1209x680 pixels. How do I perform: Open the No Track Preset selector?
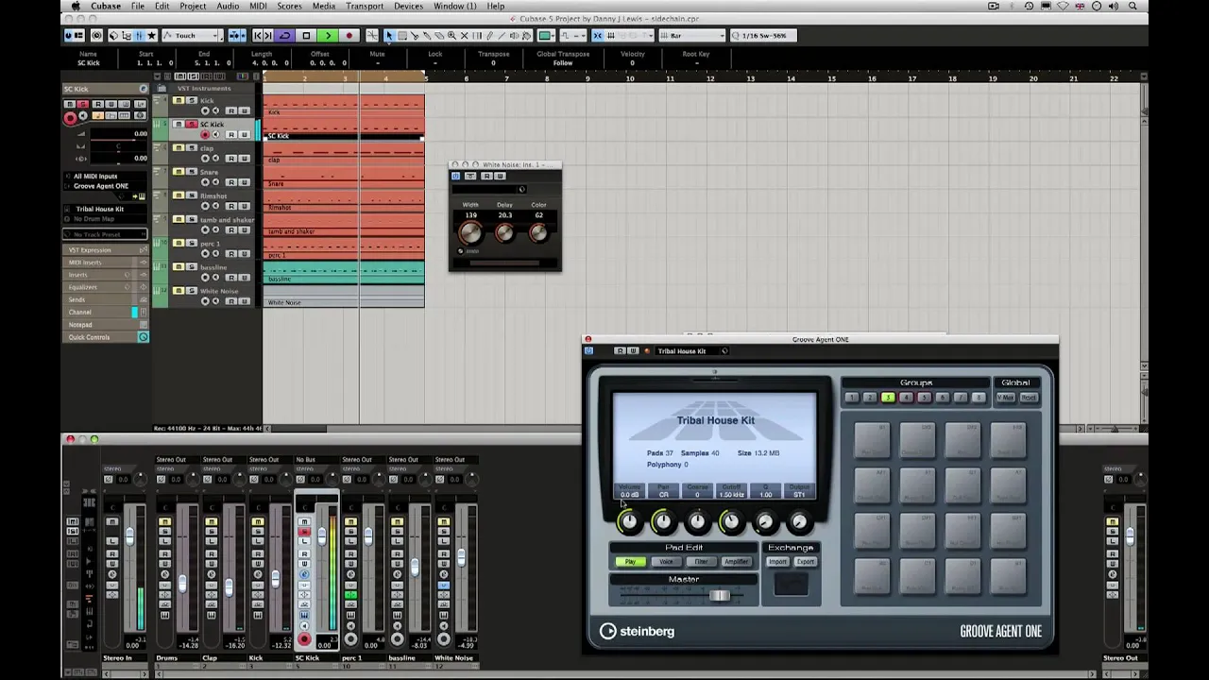pyautogui.click(x=105, y=234)
